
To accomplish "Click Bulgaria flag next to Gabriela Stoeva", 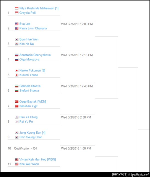I will [17, 86].
